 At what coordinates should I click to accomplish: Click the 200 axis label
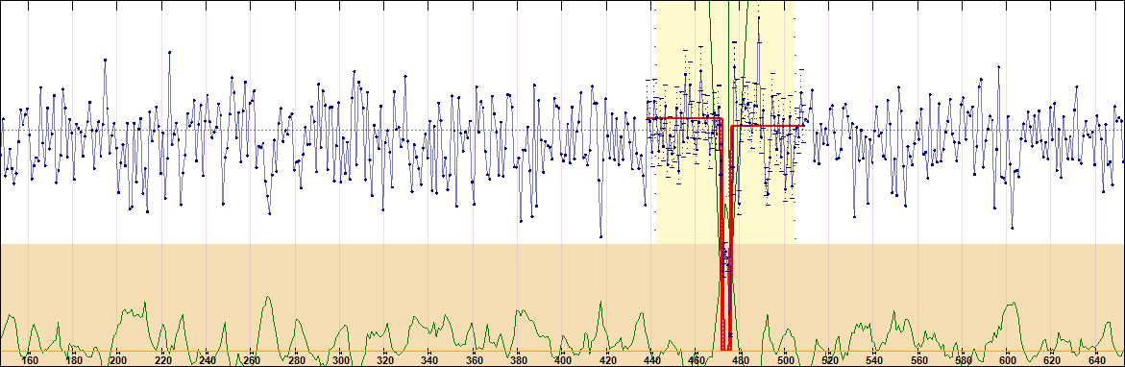[x=118, y=360]
